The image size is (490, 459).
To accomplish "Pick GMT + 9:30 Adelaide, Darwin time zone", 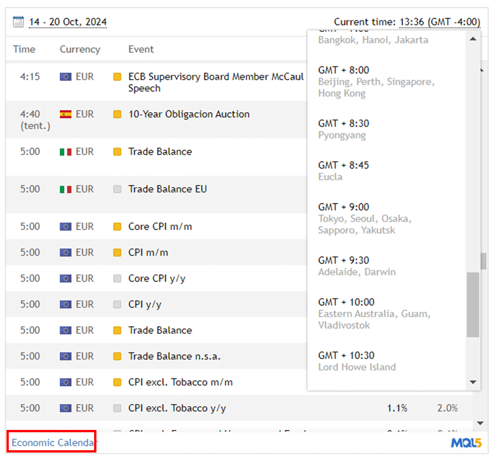I will click(357, 266).
